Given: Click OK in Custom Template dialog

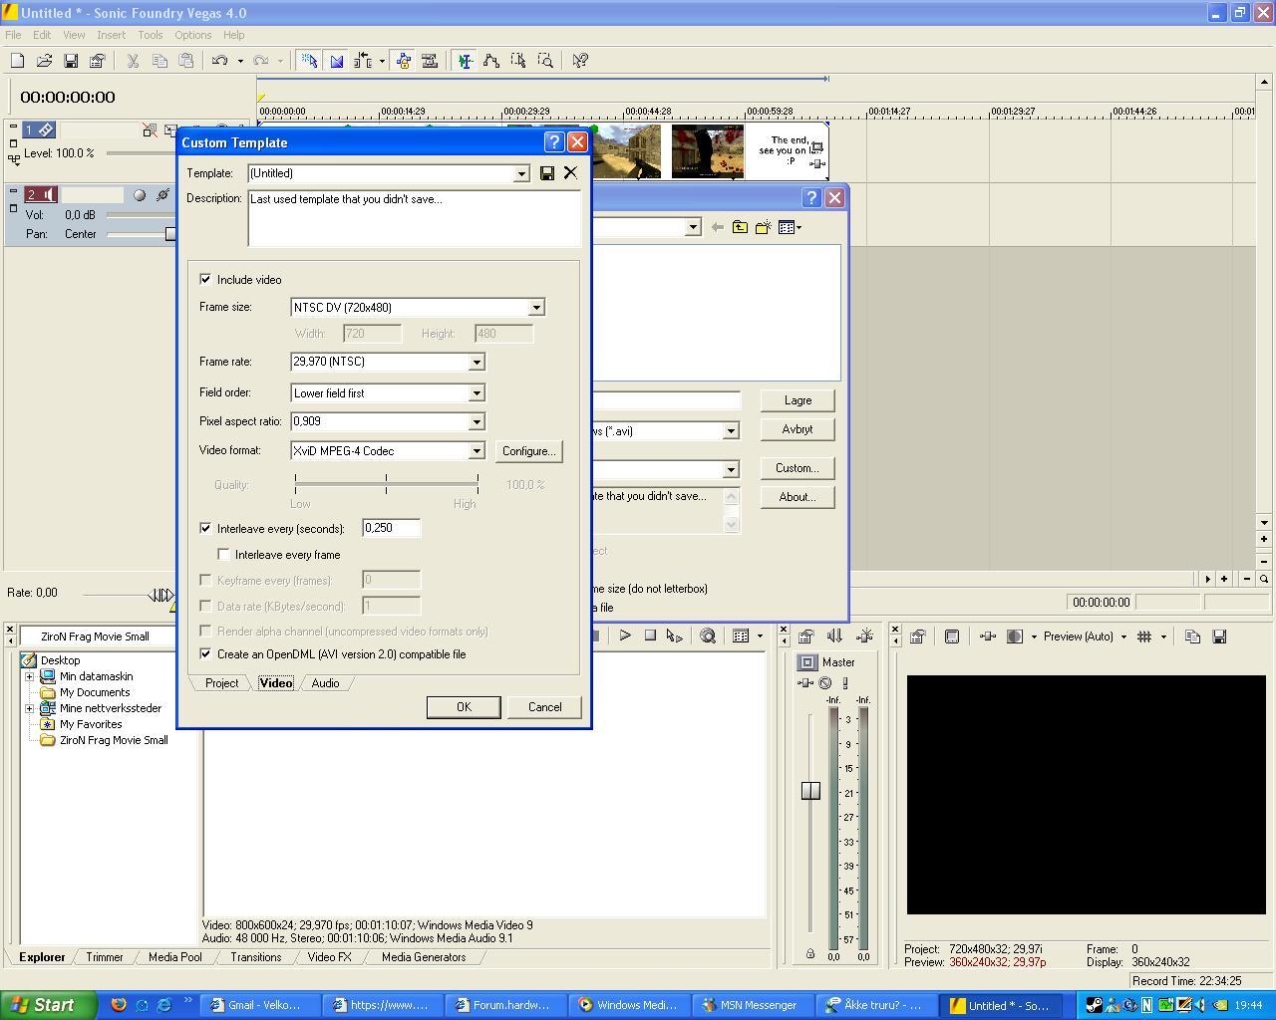Looking at the screenshot, I should 464,707.
